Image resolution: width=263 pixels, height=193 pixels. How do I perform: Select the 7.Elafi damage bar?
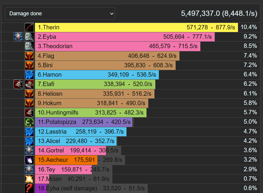point(95,84)
